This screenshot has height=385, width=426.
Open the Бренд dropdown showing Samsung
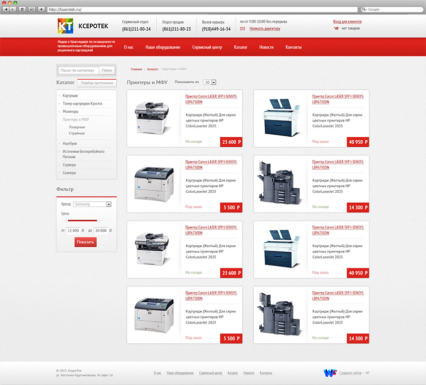92,204
